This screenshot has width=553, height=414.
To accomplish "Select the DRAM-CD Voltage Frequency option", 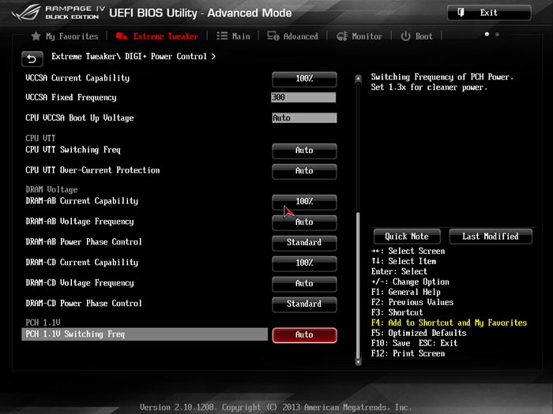I will coord(304,283).
